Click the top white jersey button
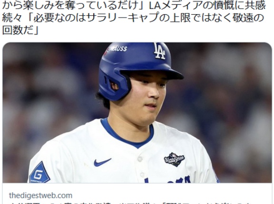The height and width of the screenshot is (204, 274). point(140,159)
